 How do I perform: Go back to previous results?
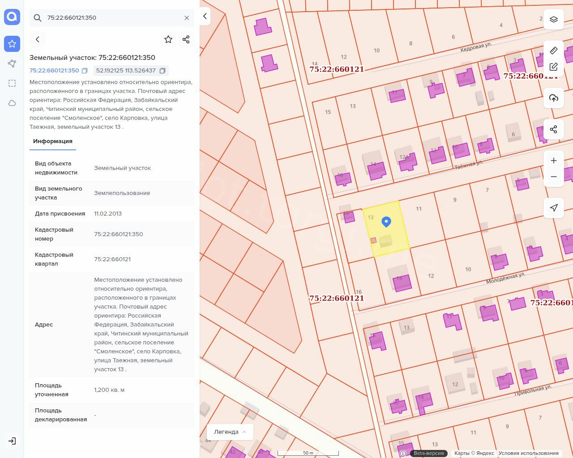pyautogui.click(x=38, y=39)
